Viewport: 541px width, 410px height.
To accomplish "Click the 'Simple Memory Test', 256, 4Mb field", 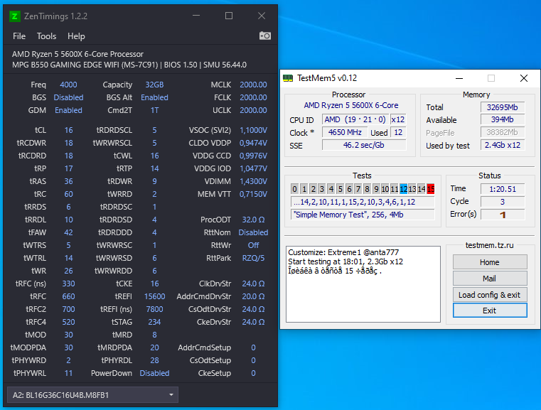I will click(x=363, y=215).
